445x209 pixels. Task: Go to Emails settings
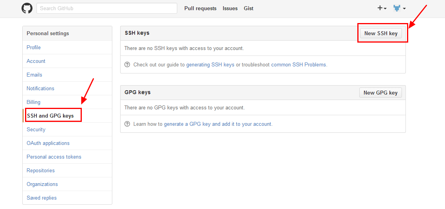34,75
